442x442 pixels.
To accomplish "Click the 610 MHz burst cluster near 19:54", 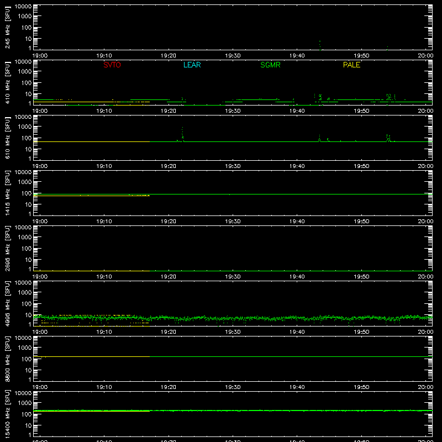I will click(x=388, y=138).
